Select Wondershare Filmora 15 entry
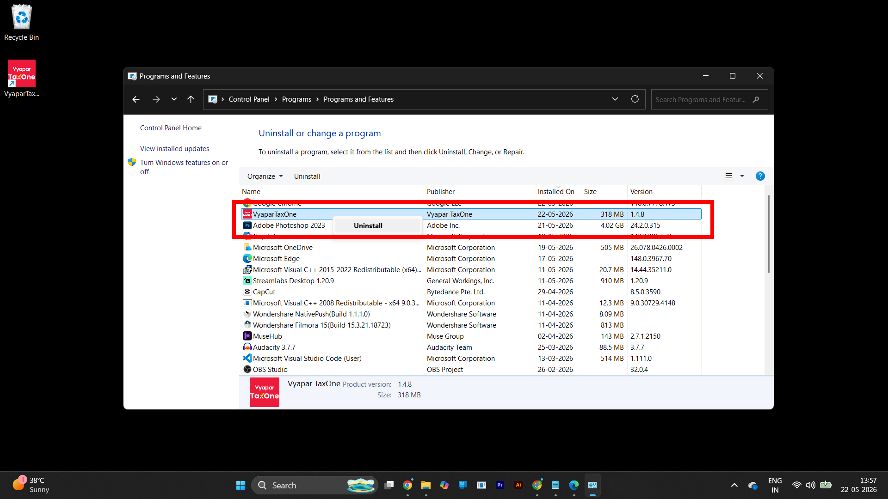 (471, 325)
